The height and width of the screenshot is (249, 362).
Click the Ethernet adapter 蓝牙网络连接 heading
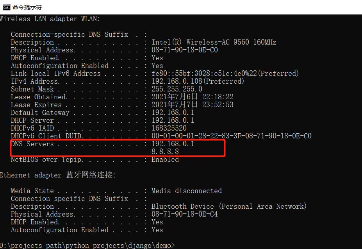coord(58,175)
